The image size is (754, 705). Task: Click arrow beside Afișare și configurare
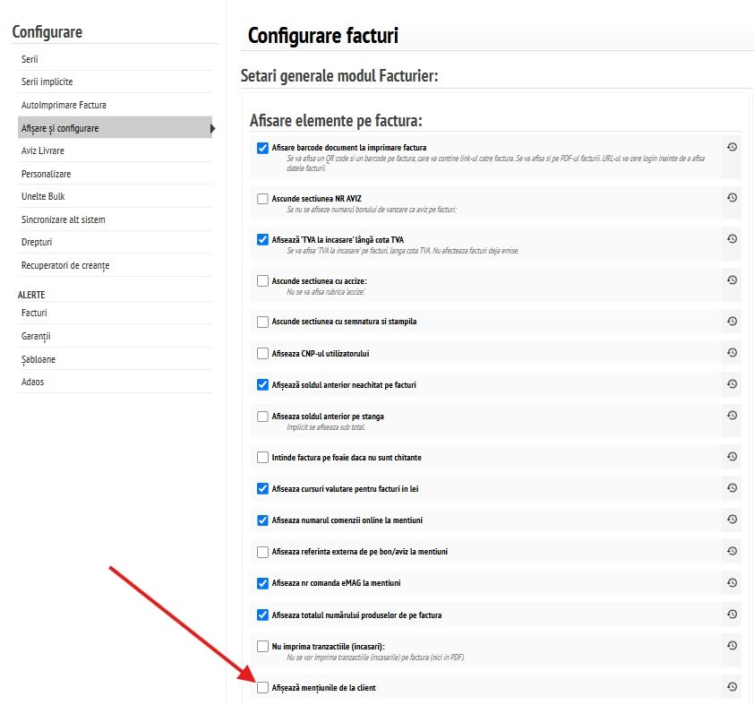[212, 128]
